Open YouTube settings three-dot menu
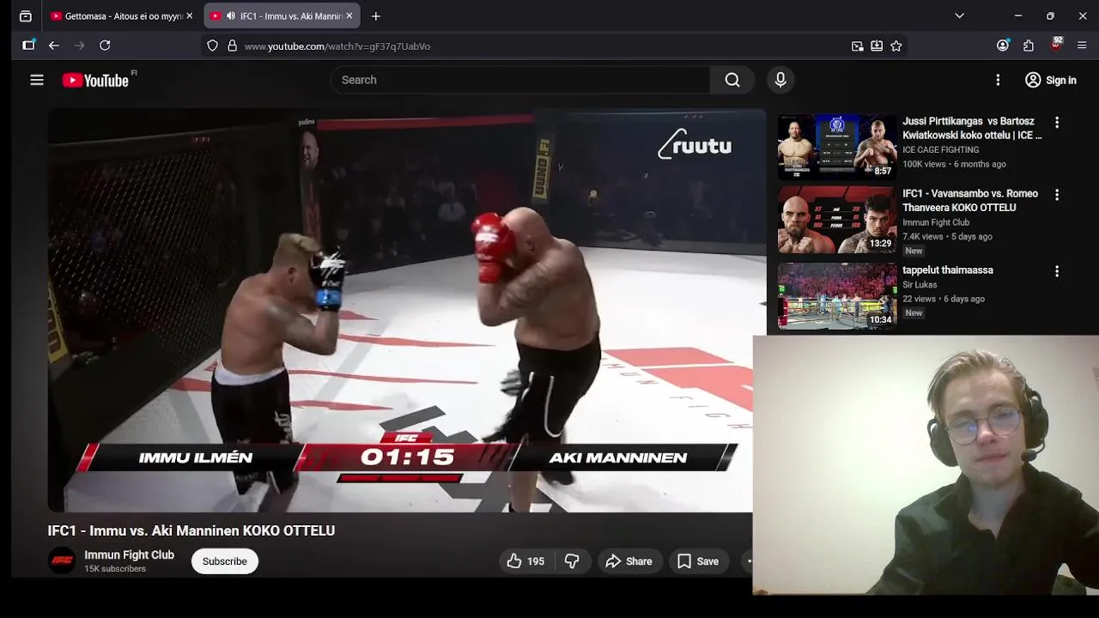This screenshot has height=618, width=1099. coord(998,80)
